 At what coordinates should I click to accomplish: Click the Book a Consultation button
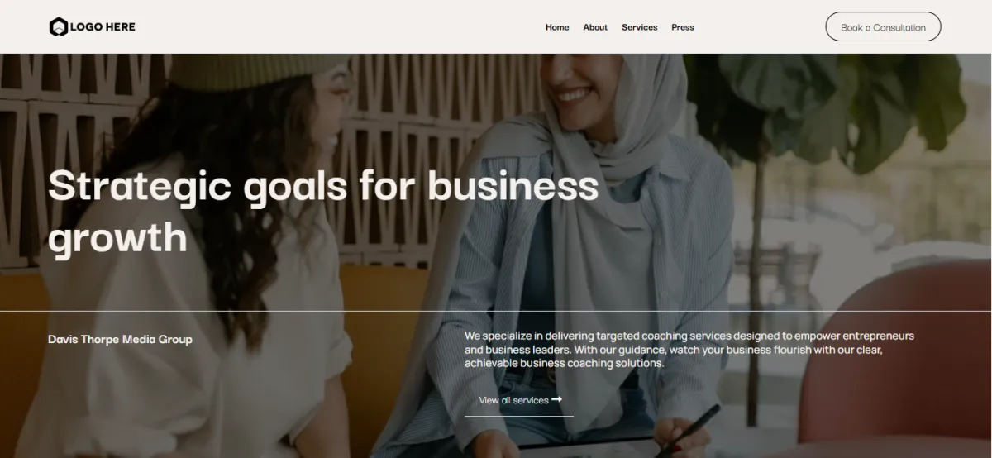[883, 27]
